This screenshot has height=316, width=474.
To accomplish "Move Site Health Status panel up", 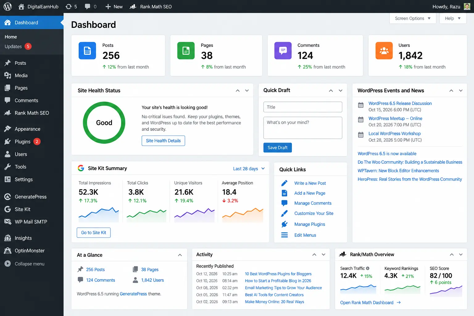I will pos(238,90).
